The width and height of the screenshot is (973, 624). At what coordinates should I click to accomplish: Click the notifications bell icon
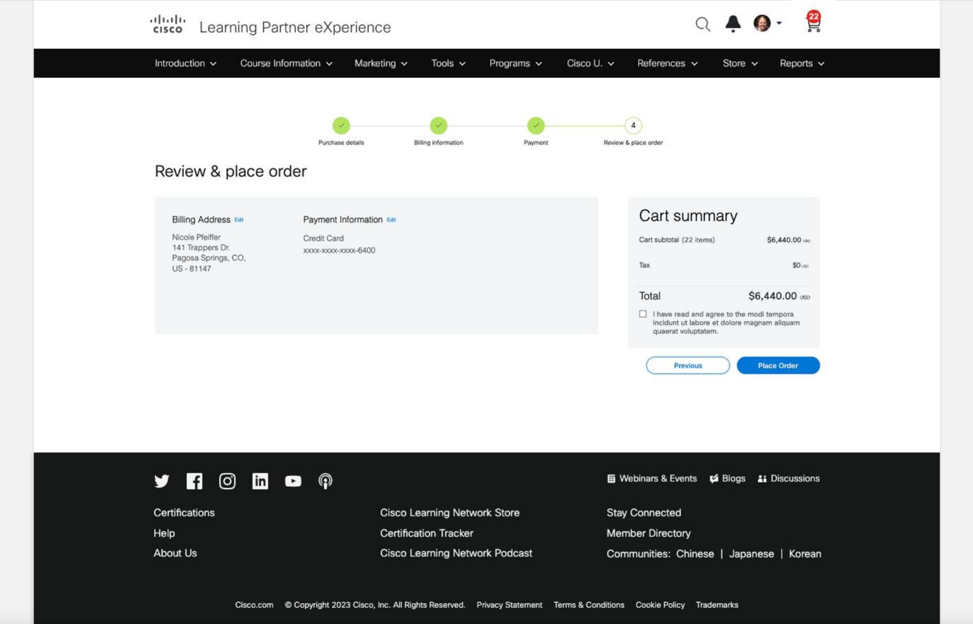pyautogui.click(x=733, y=23)
